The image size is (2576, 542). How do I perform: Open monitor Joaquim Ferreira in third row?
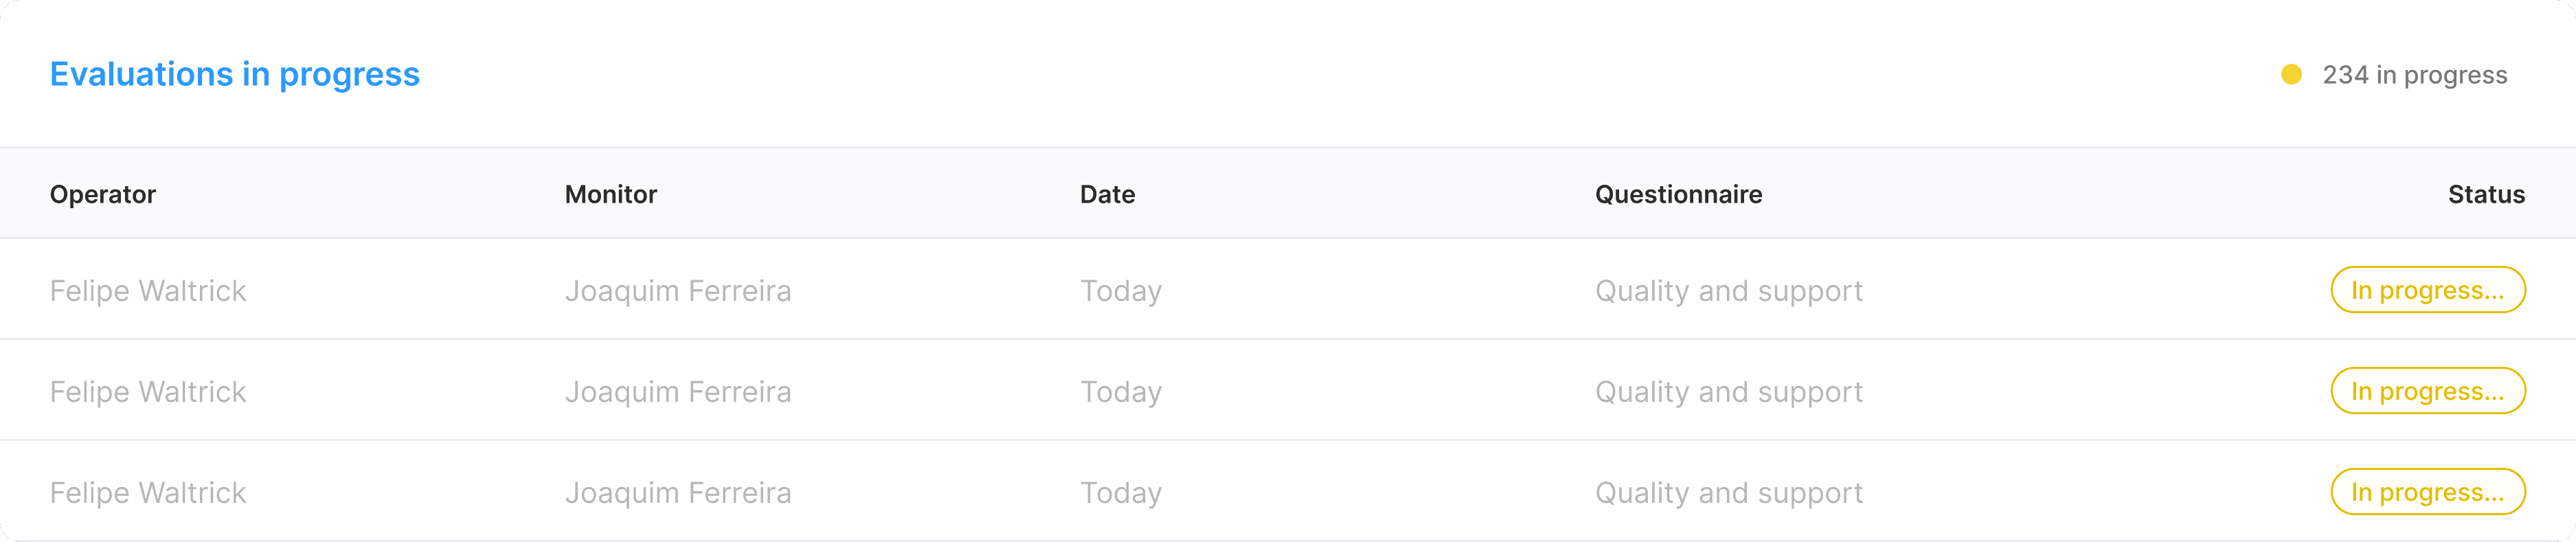[678, 493]
